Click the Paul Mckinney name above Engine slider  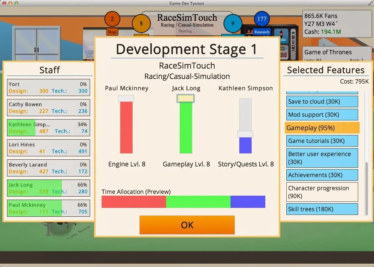127,88
